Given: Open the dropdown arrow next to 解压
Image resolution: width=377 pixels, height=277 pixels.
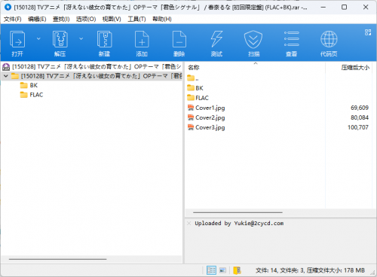Looking at the screenshot, I should click(81, 38).
